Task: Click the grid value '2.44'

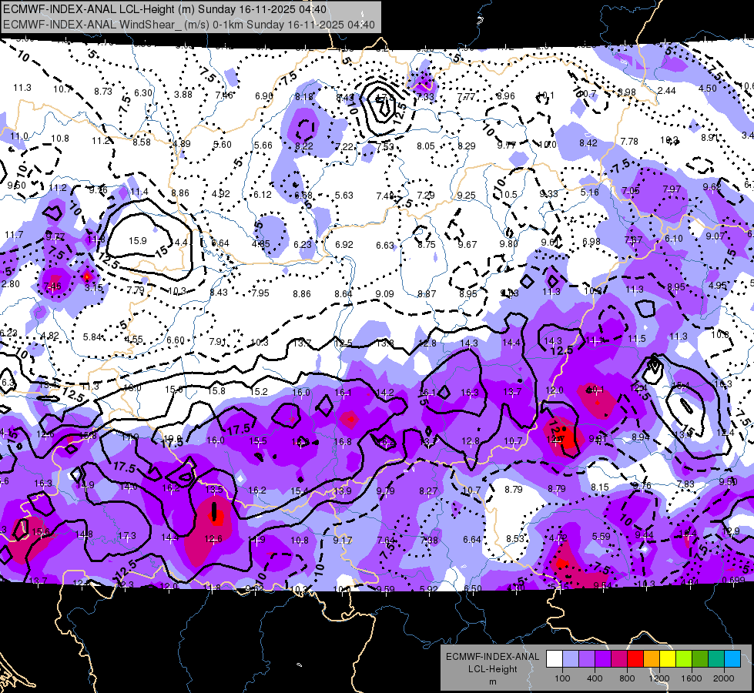Action: point(666,90)
